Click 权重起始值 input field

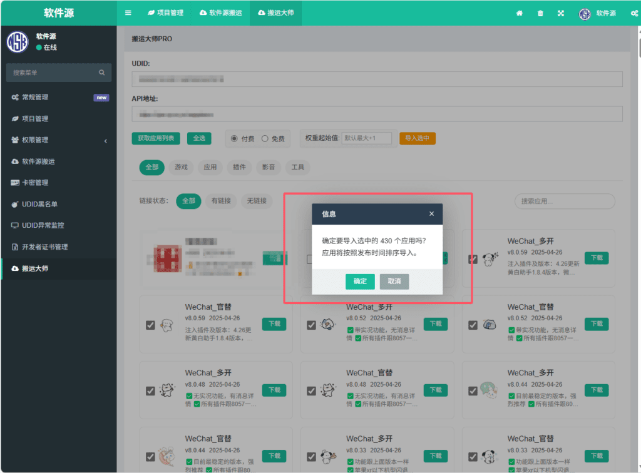point(367,138)
